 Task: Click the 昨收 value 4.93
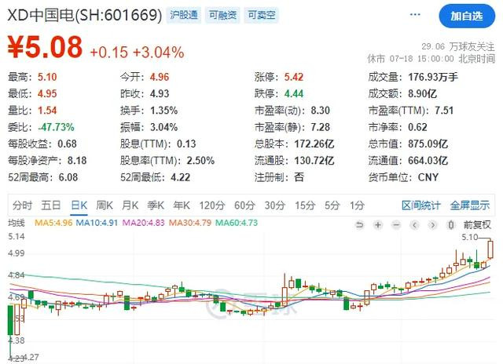pyautogui.click(x=160, y=93)
